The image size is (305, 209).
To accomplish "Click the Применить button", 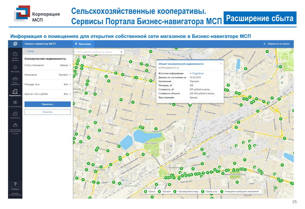I will 47,104.
